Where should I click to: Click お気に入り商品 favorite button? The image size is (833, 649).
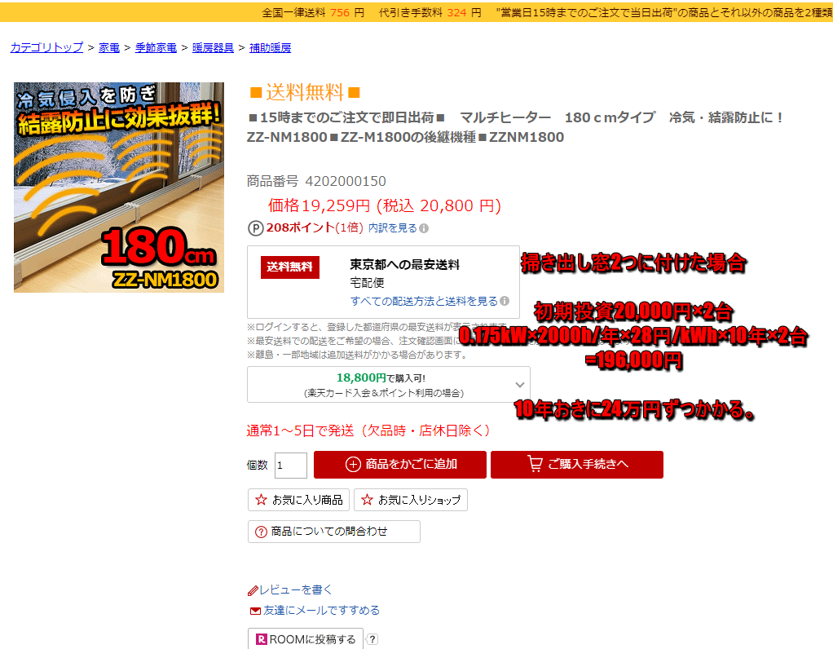tap(298, 500)
